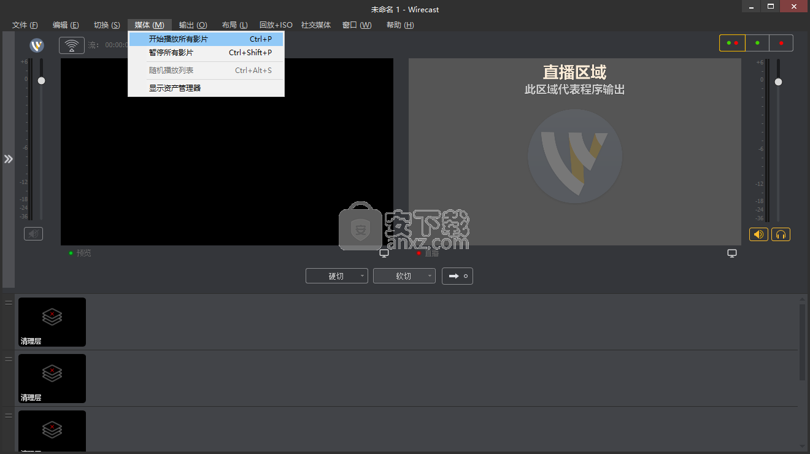
Task: Click the preview volume slider handle
Action: pos(41,80)
